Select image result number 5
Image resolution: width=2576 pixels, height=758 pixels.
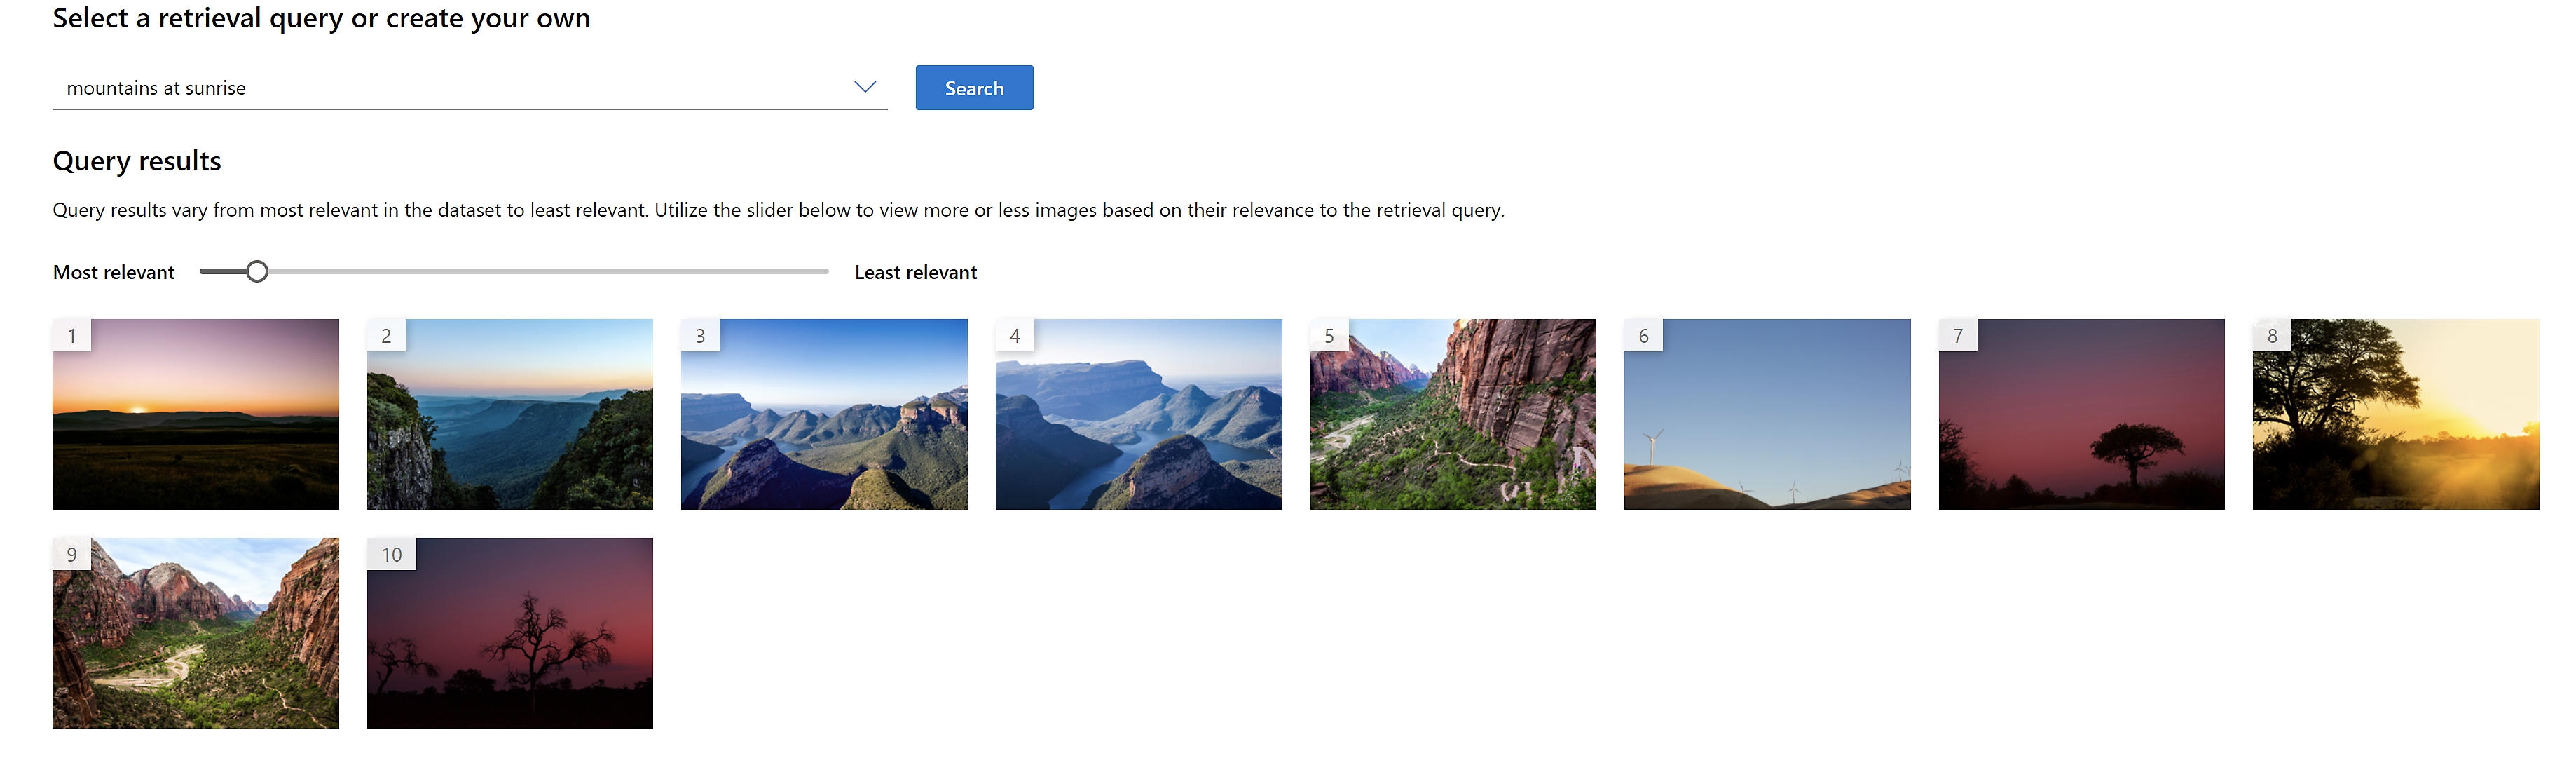point(1452,414)
